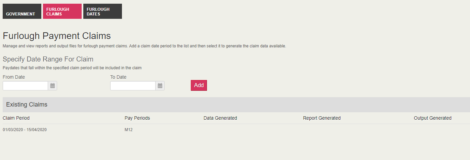Go to the Furlough Dates tab
This screenshot has height=160, width=470.
pos(102,11)
